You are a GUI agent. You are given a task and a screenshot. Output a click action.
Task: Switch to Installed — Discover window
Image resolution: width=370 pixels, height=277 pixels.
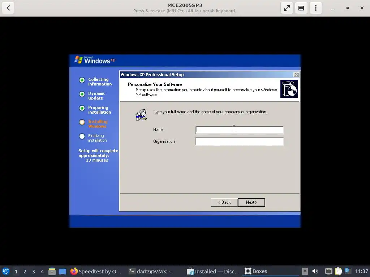(x=213, y=271)
